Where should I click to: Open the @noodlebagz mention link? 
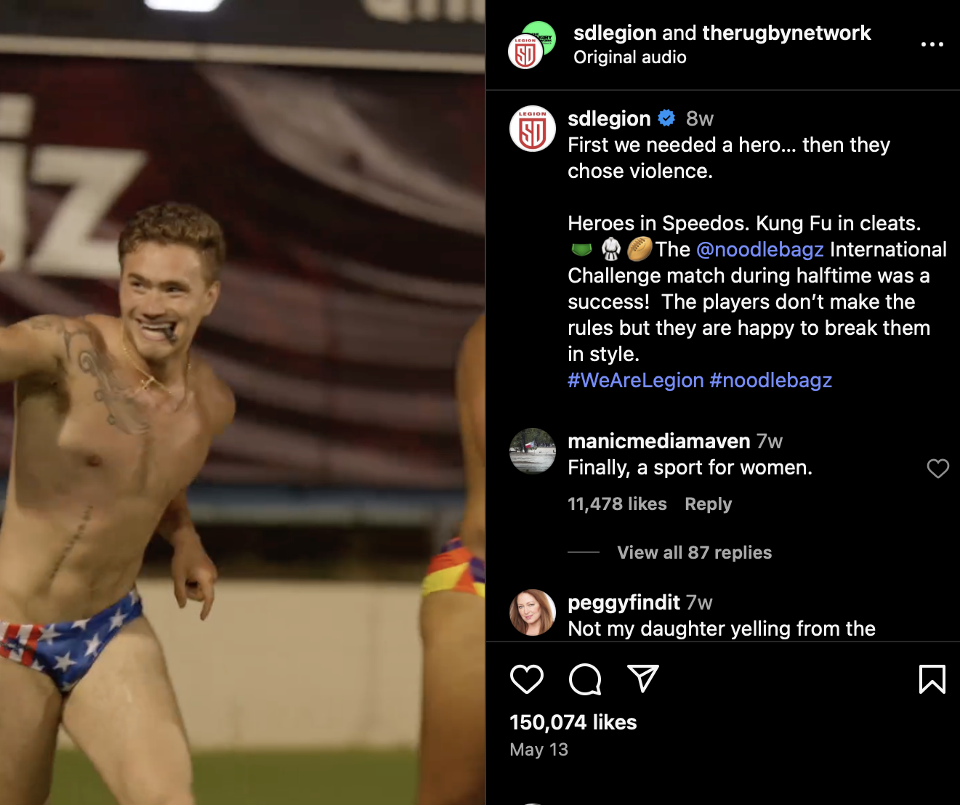tap(759, 249)
